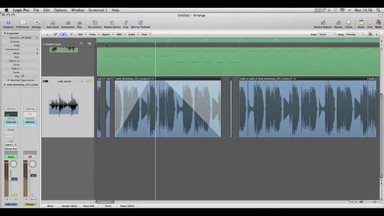
Task: Open the File menu
Action: click(36, 10)
